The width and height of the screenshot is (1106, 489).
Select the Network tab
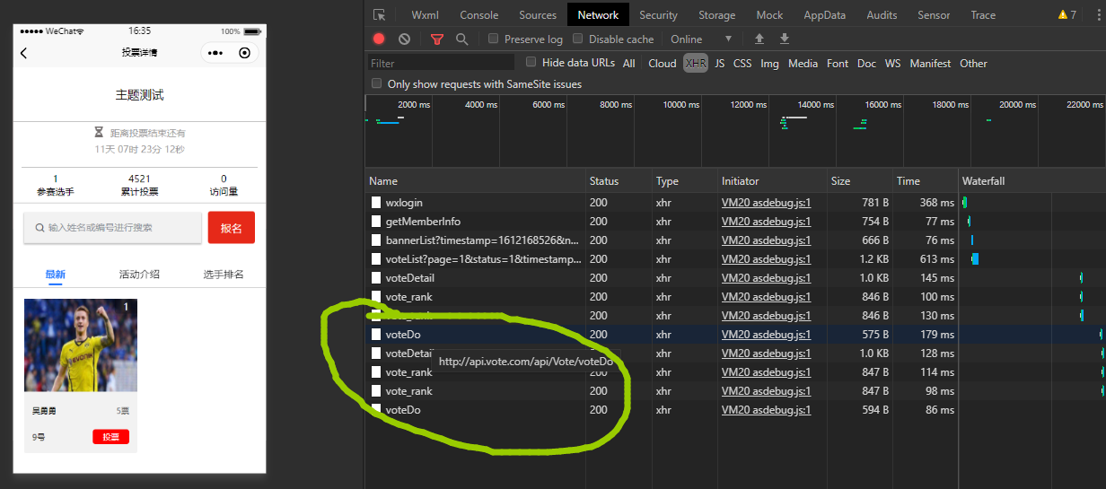pos(598,14)
